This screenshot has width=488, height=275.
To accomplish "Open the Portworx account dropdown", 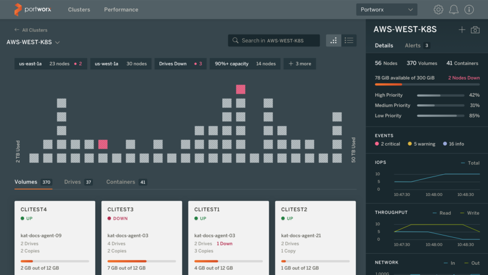I will [386, 10].
